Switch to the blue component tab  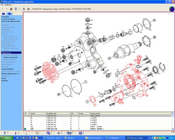9,14
